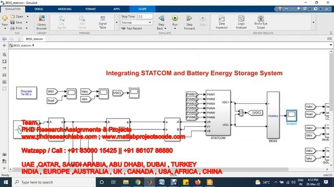The height and width of the screenshot is (187, 334).
Task: Switch to the MODELING tab
Action: pos(65,9)
